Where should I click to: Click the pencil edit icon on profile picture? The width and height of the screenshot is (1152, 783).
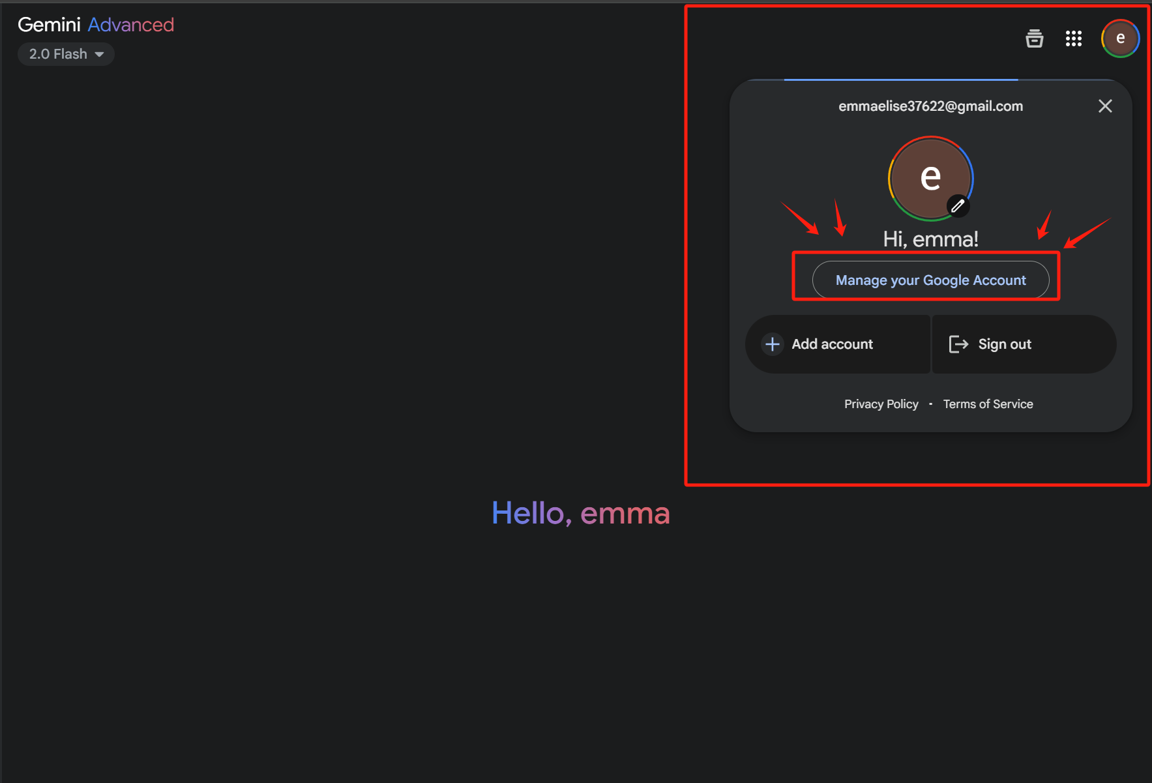958,206
